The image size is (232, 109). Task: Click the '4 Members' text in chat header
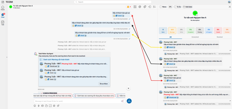point(17,8)
